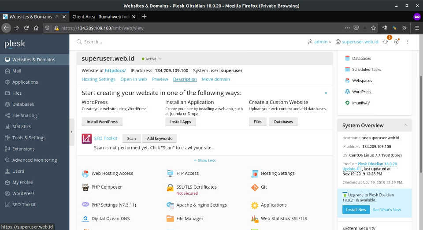Open File Sharing in sidebar
This screenshot has height=230, width=423.
(x=34, y=115)
